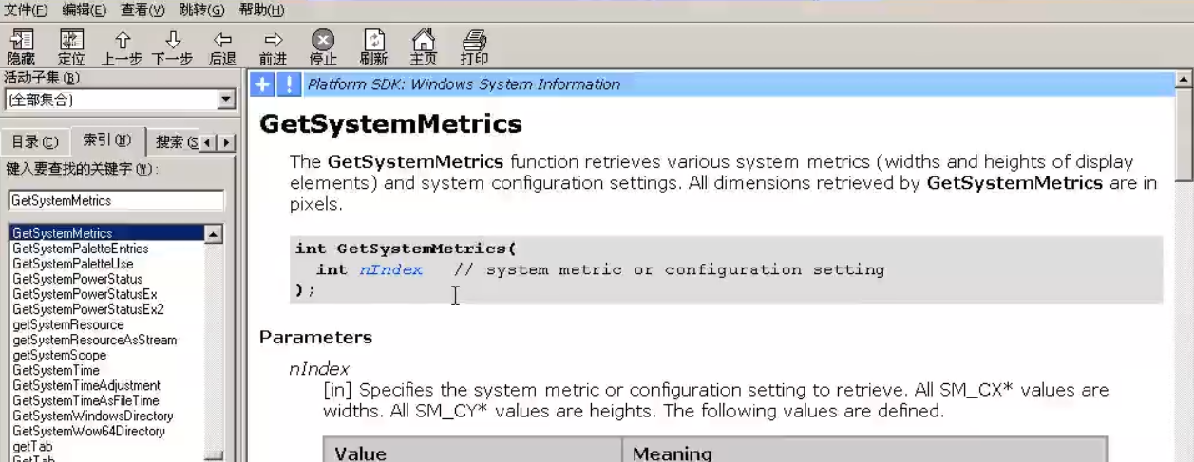Image resolution: width=1194 pixels, height=462 pixels.
Task: Click index list scroll up arrow
Action: pos(214,233)
